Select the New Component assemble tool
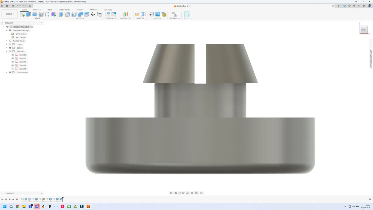This screenshot has height=210, width=373. tap(175, 14)
